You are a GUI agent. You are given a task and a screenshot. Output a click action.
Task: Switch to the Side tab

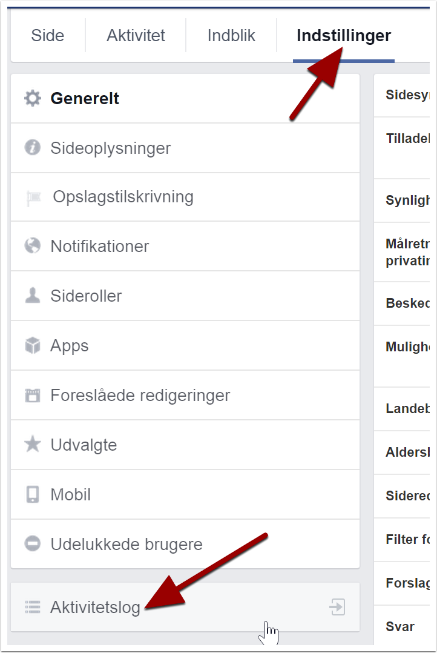[48, 35]
